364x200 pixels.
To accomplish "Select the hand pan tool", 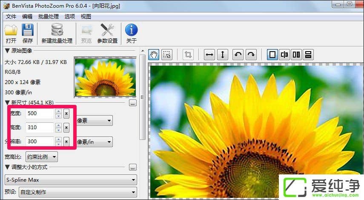I will pyautogui.click(x=154, y=55).
